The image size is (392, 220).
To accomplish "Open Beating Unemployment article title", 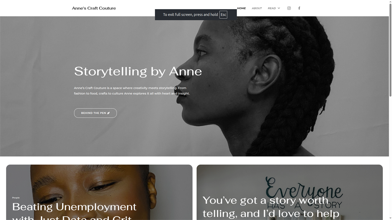I will pos(74,211).
